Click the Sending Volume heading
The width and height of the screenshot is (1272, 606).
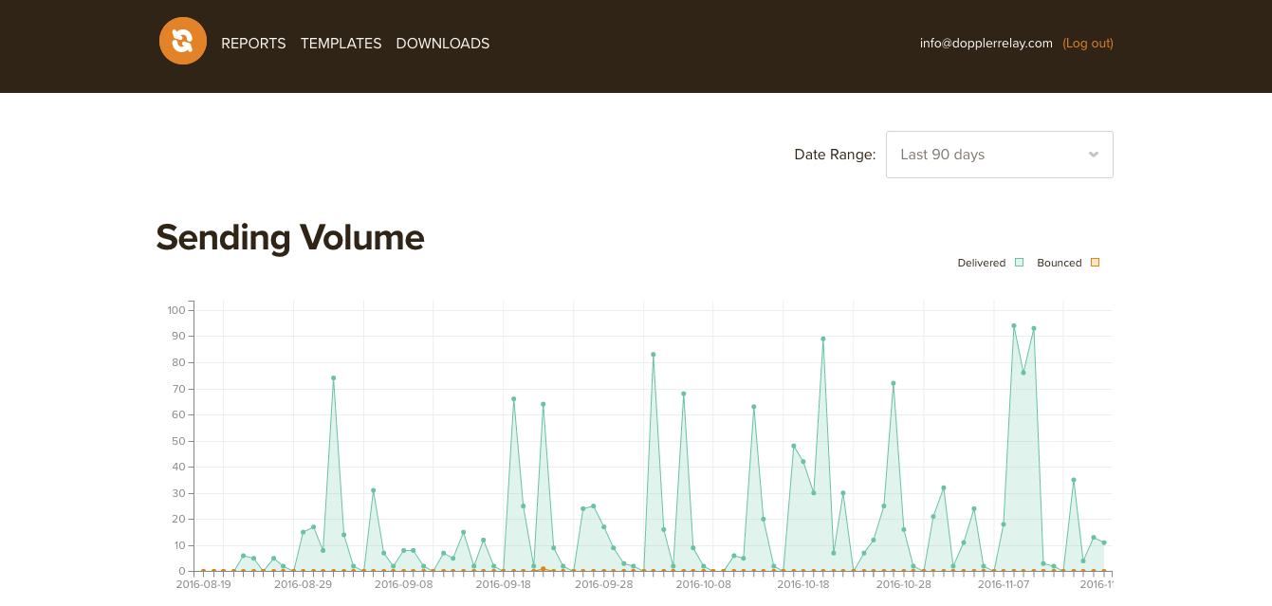coord(290,237)
